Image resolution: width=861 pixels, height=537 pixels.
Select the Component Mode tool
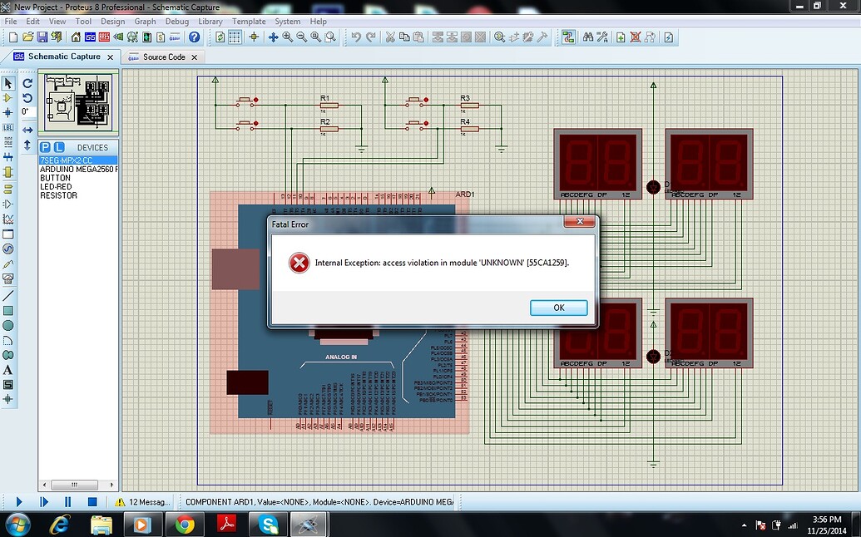(x=8, y=98)
